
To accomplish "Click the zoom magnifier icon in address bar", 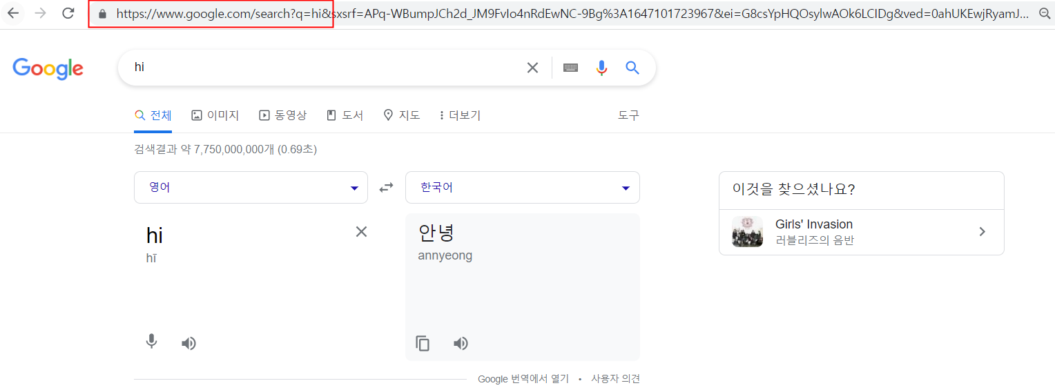I will [x=1045, y=13].
